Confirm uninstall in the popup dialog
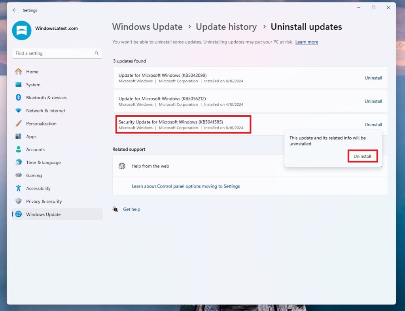 pyautogui.click(x=362, y=156)
